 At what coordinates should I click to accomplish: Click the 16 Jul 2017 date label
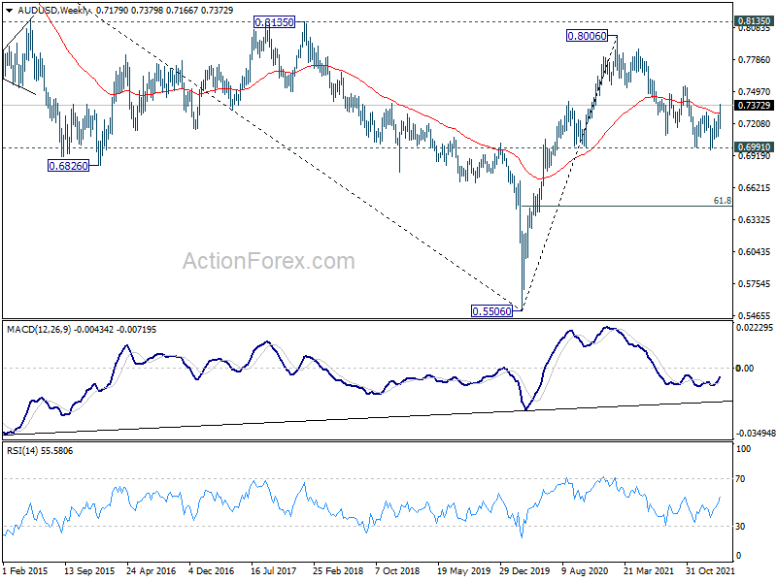click(x=274, y=570)
